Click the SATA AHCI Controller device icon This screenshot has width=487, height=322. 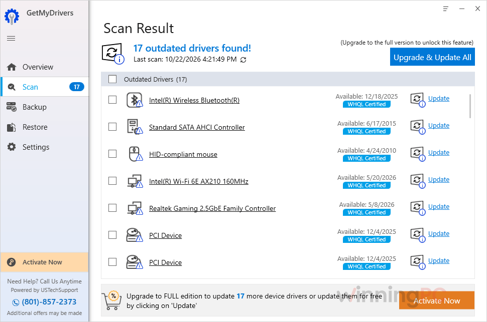[135, 127]
